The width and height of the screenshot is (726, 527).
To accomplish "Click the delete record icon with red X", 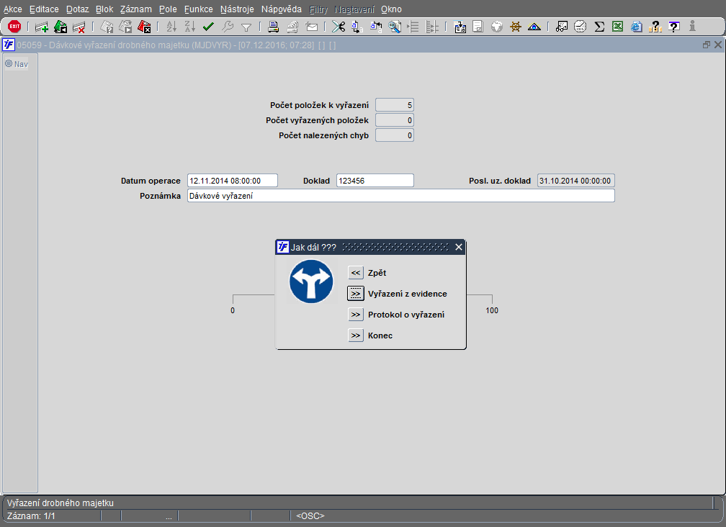I will tap(79, 27).
